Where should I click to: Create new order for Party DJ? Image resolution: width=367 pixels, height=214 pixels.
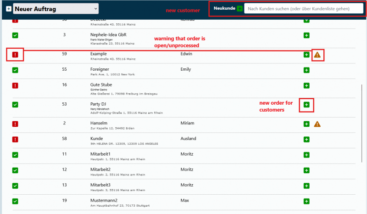point(306,105)
